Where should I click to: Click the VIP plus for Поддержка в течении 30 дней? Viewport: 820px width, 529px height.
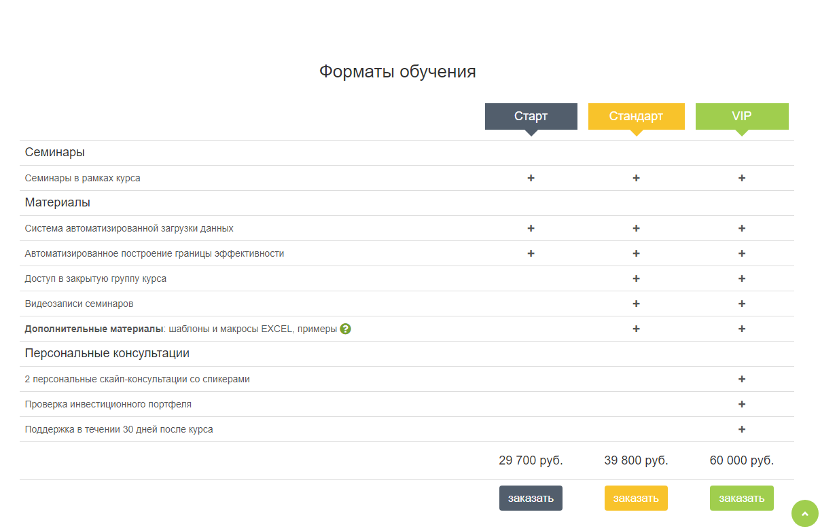742,429
